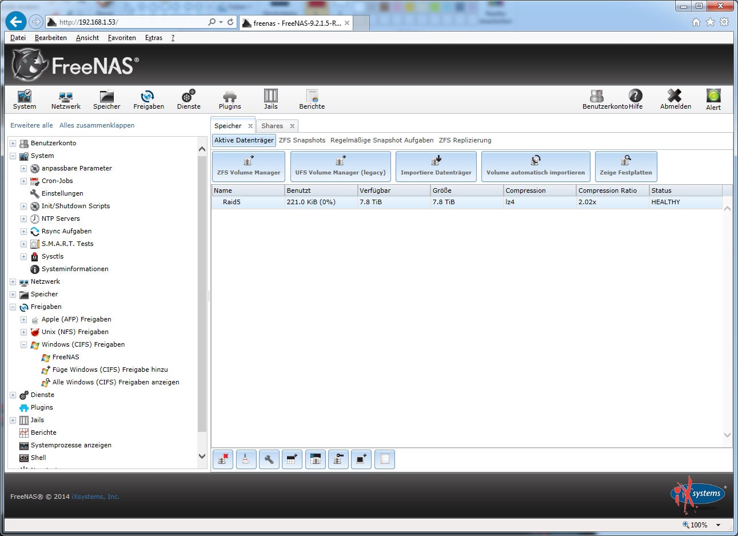
Task: Open Systeminformationen in the tree
Action: pos(75,269)
